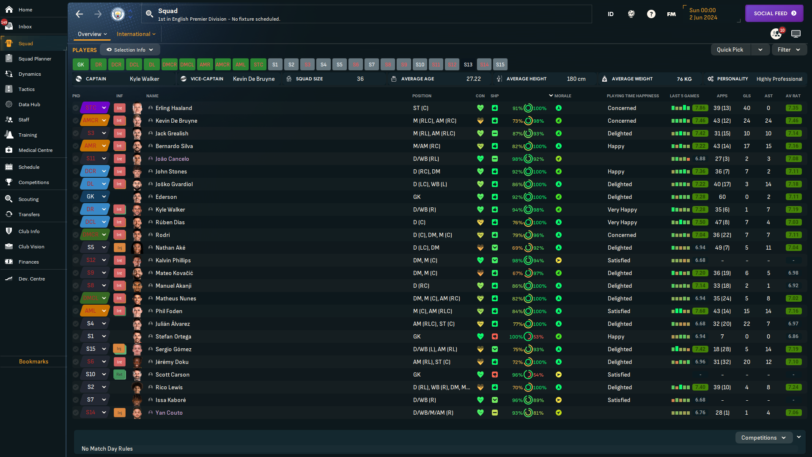Open the Dynamics sidebar icon
Viewport: 812px width, 457px height.
(9, 74)
